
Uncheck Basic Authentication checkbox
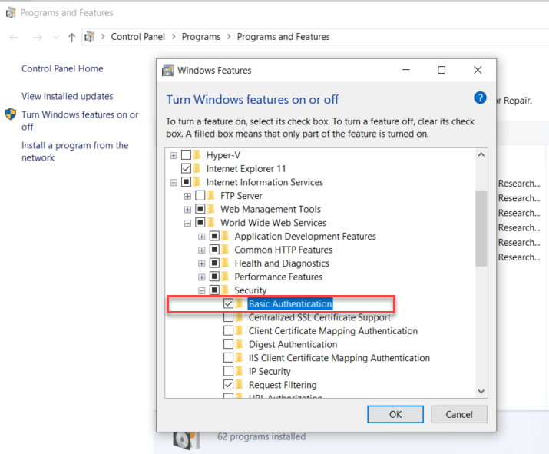click(x=228, y=303)
